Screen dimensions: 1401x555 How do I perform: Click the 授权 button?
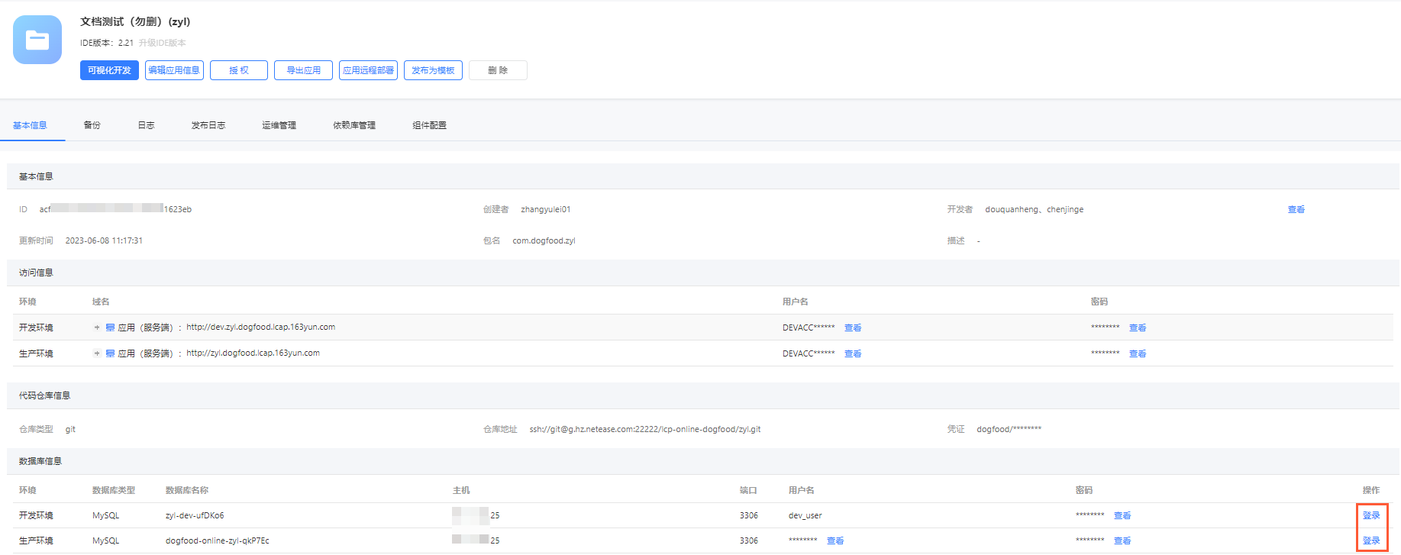tap(239, 70)
